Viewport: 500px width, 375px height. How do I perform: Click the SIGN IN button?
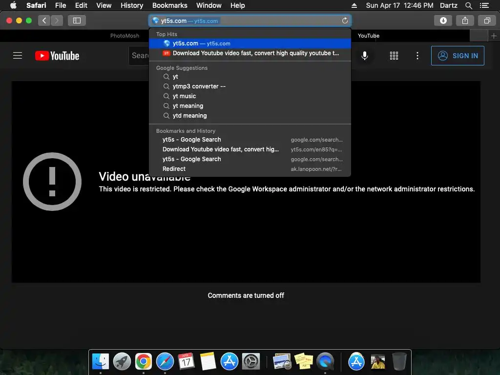(458, 56)
